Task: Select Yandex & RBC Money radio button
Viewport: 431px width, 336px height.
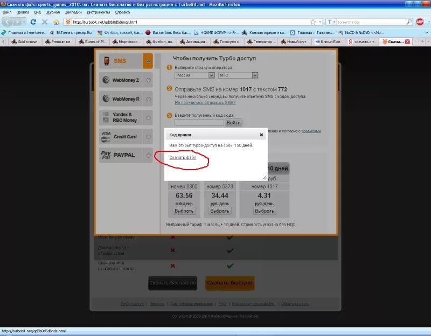Action: [149, 118]
